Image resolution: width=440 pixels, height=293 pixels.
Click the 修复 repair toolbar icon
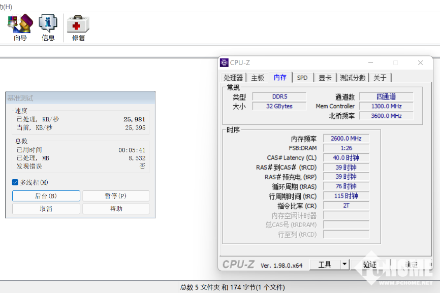click(x=78, y=28)
